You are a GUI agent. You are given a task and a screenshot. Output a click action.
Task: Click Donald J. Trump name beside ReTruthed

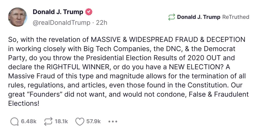[x=199, y=17]
